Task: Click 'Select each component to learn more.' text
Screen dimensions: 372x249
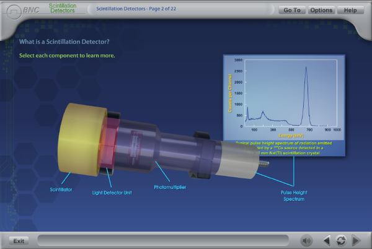Action: pos(67,56)
